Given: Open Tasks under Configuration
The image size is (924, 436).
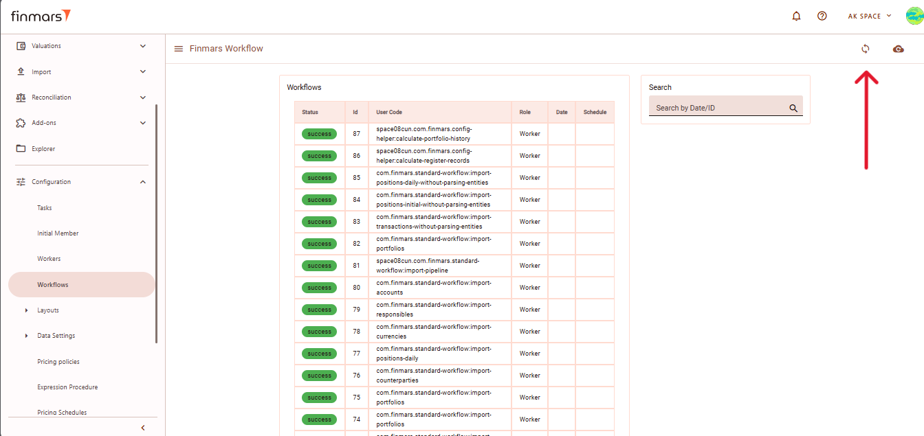Looking at the screenshot, I should click(45, 208).
